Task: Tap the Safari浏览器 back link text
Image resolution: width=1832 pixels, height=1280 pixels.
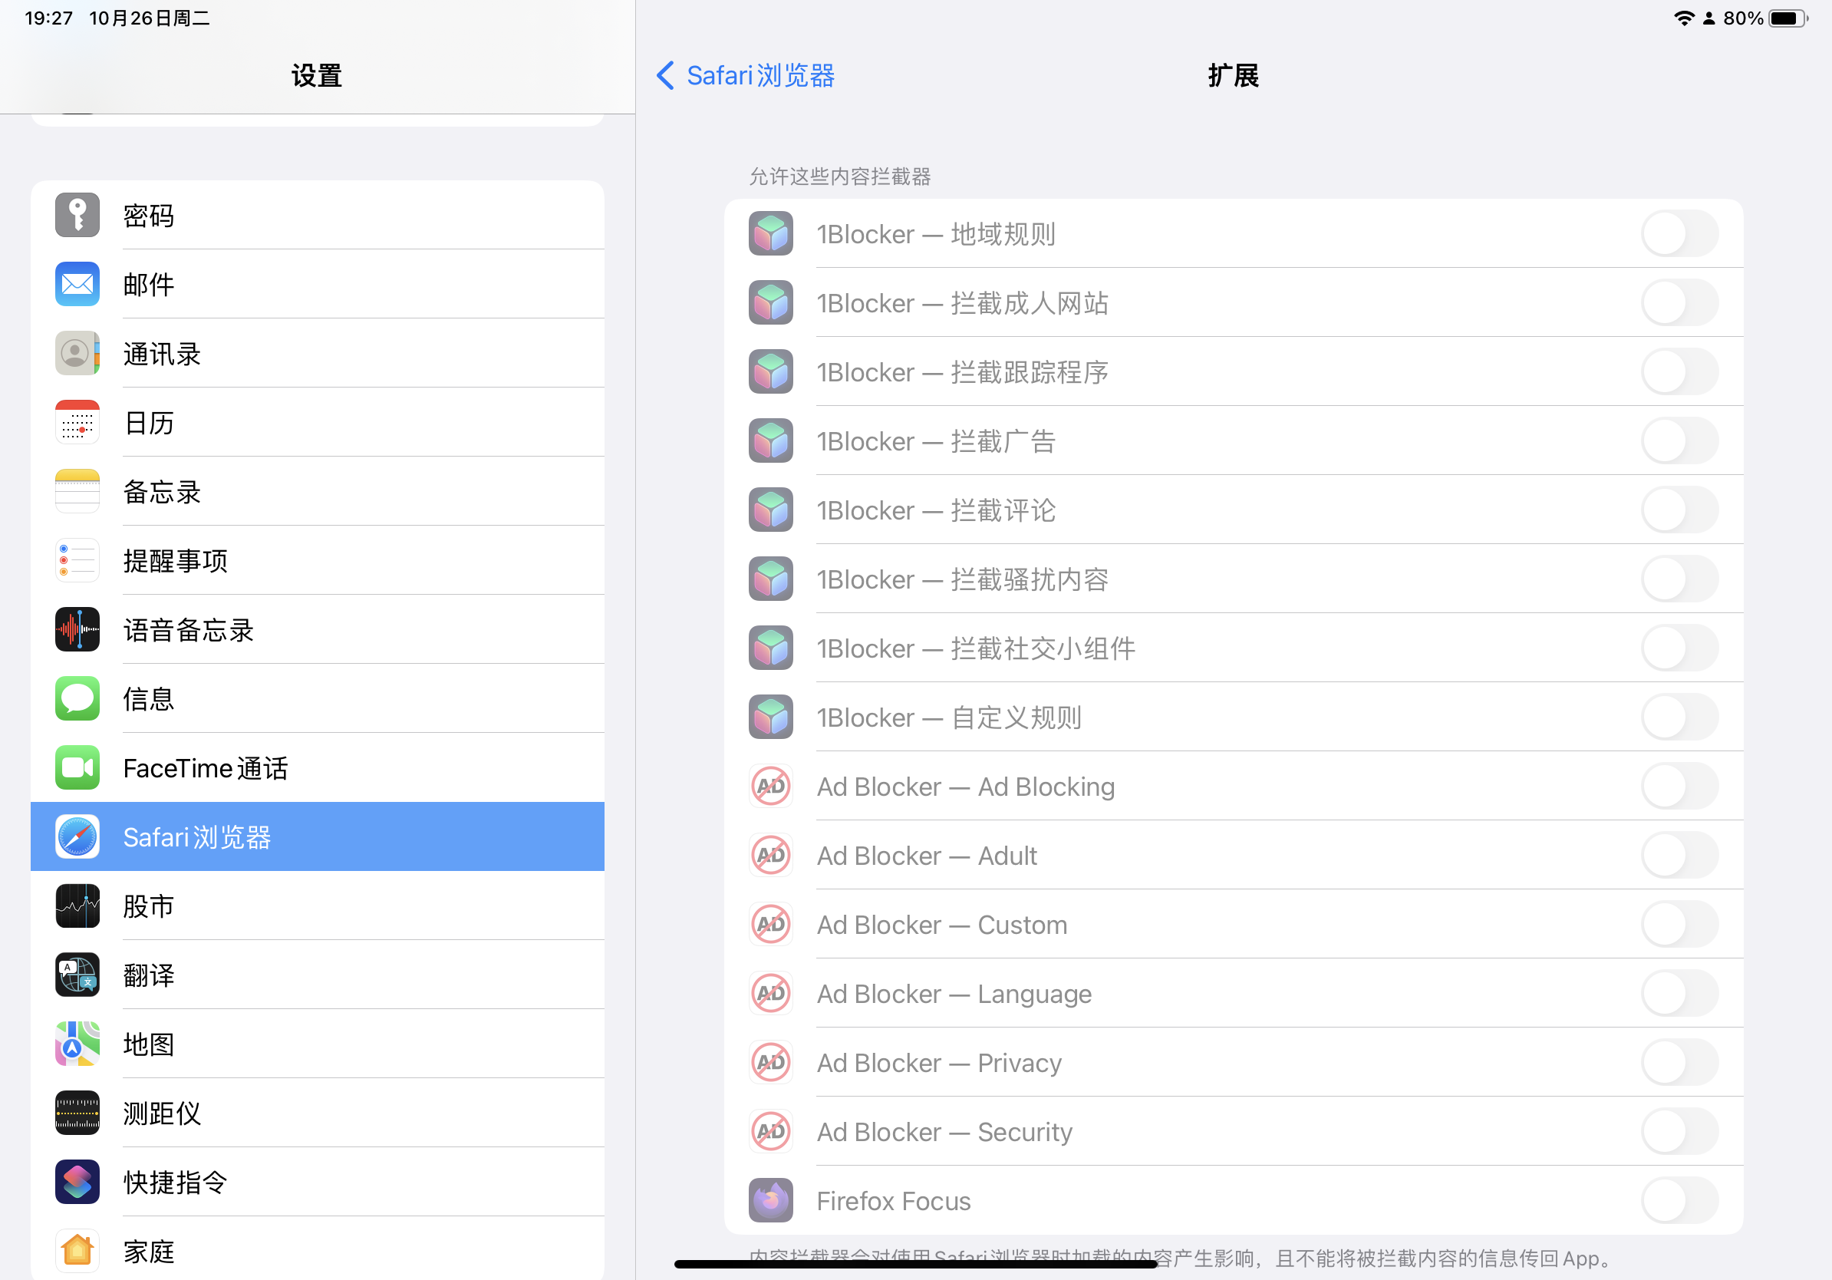Action: click(759, 76)
